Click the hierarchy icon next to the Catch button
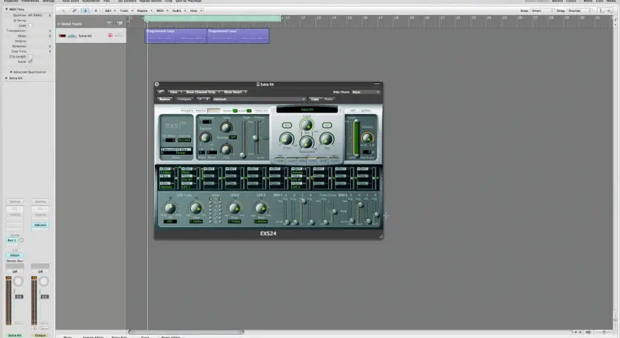 (95, 11)
